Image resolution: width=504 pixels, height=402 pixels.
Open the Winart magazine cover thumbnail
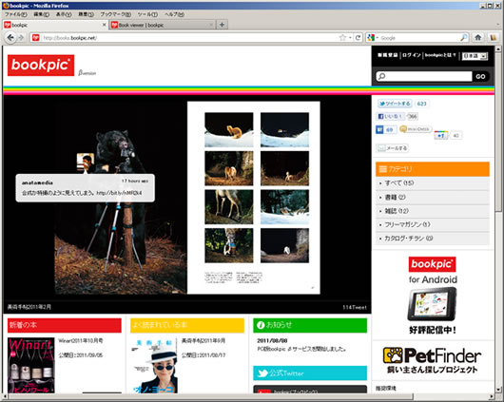(31, 365)
